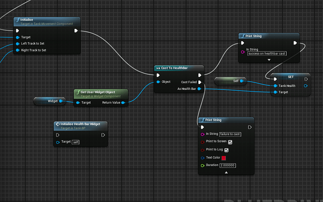Select Get User Widget Object node title
The height and width of the screenshot is (202, 323).
click(x=98, y=92)
